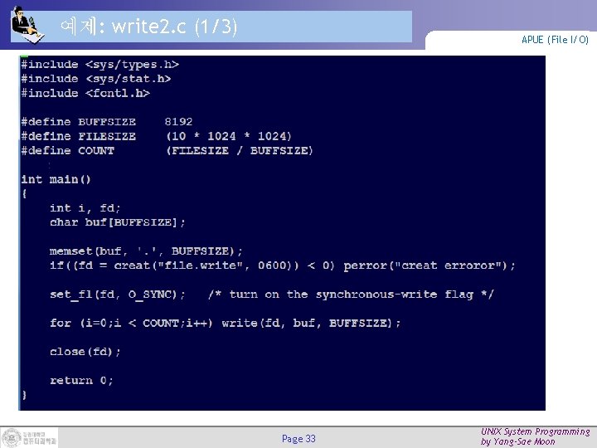Viewport: 597px width, 448px height.
Task: Click the set_fl O_SYNC call
Action: coord(117,295)
